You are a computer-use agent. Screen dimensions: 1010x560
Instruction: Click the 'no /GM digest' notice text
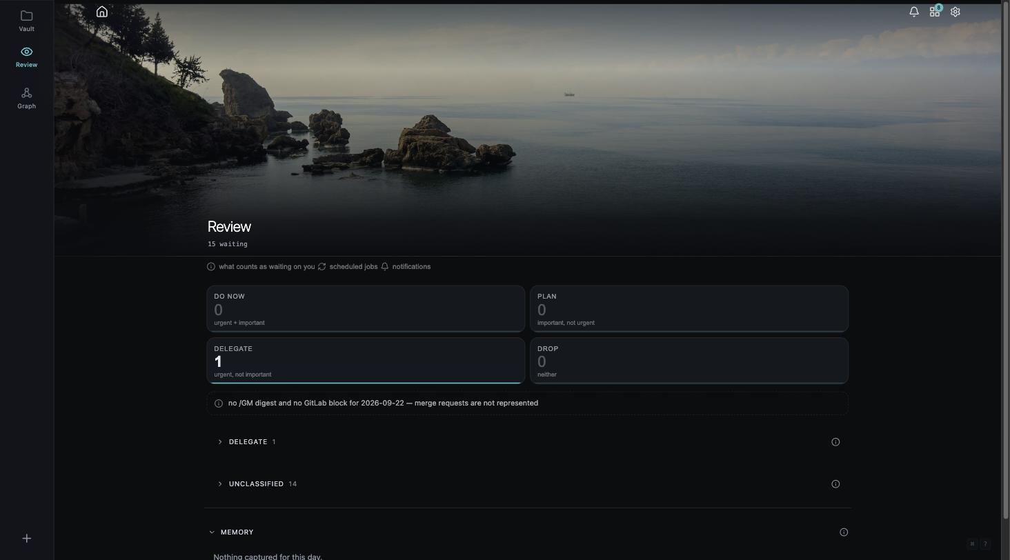383,403
